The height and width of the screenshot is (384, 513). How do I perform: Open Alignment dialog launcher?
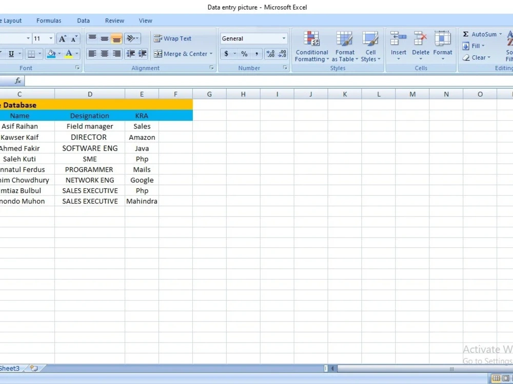[x=212, y=68]
